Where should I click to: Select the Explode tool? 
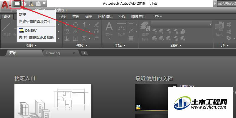point(96,31)
